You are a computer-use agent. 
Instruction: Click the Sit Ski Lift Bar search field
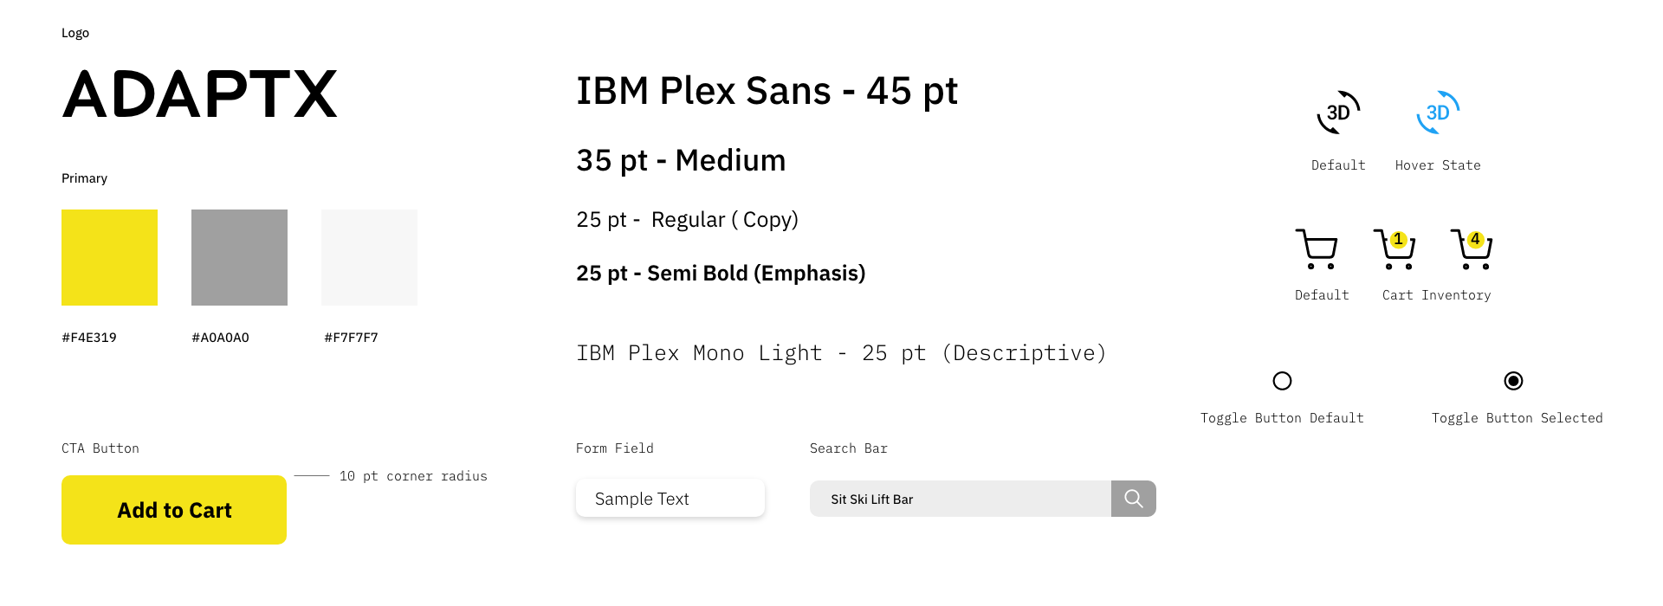961,499
